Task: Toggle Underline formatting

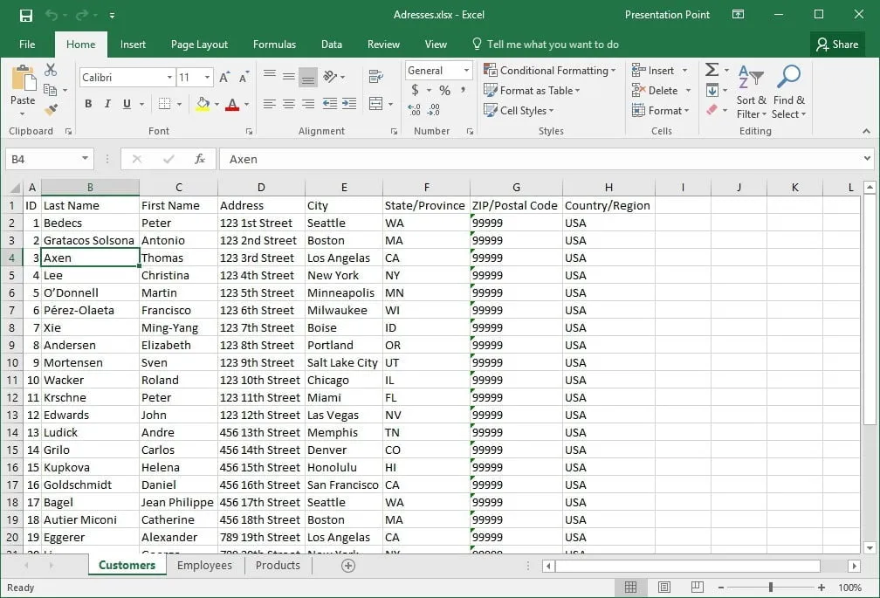Action: pyautogui.click(x=127, y=104)
